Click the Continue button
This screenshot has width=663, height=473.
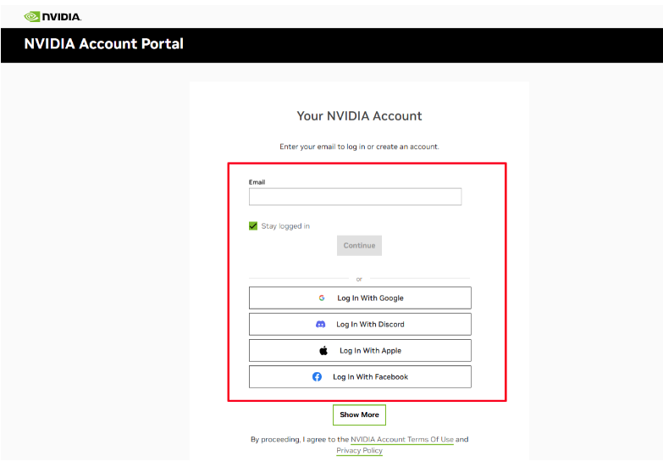[359, 246]
